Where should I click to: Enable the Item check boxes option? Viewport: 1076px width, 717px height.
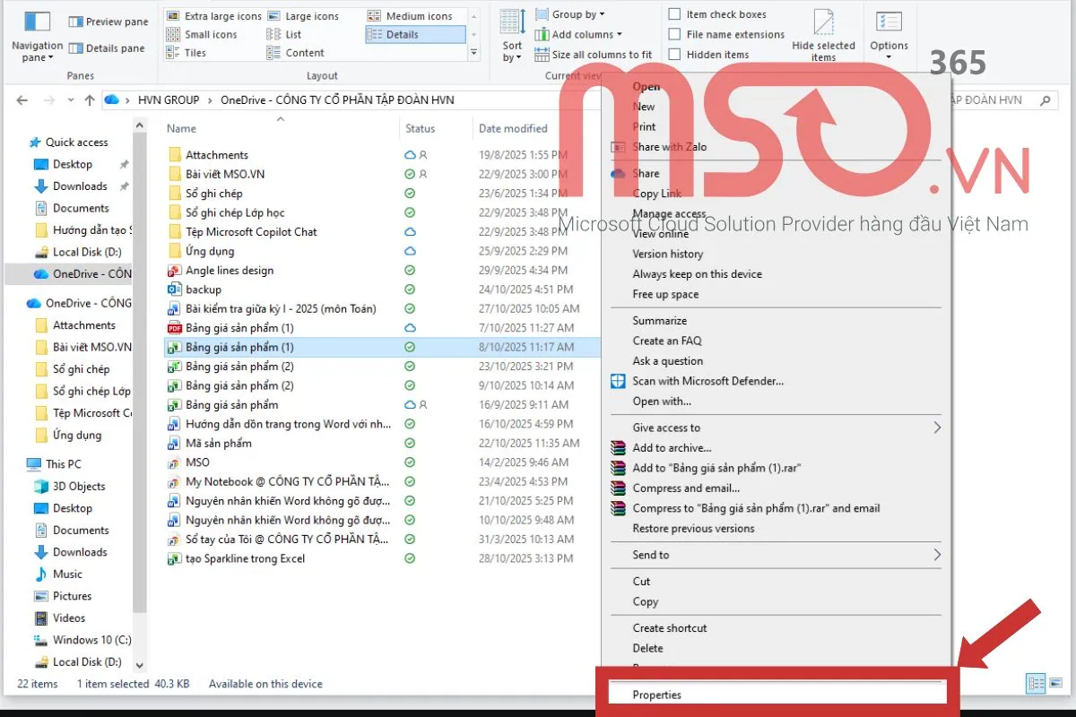tap(675, 14)
